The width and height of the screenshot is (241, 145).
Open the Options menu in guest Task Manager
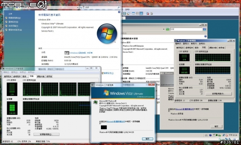(186, 44)
